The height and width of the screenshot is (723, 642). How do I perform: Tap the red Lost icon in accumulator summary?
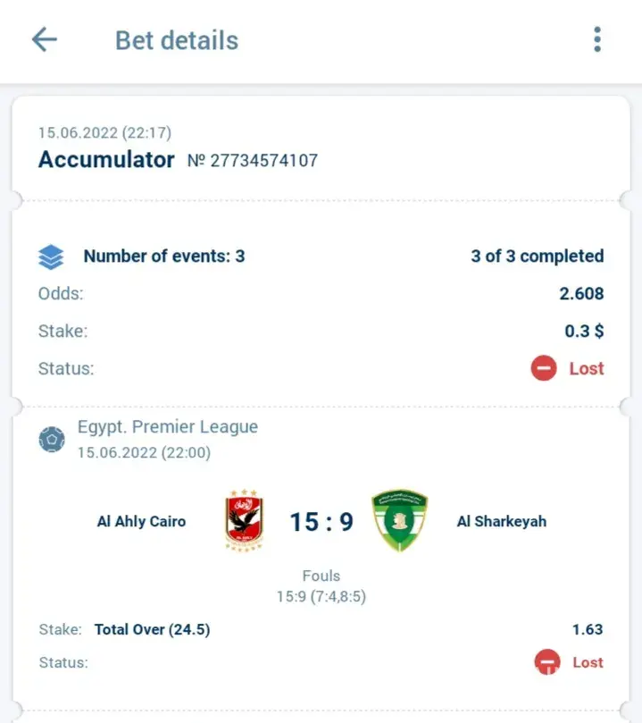pyautogui.click(x=544, y=368)
